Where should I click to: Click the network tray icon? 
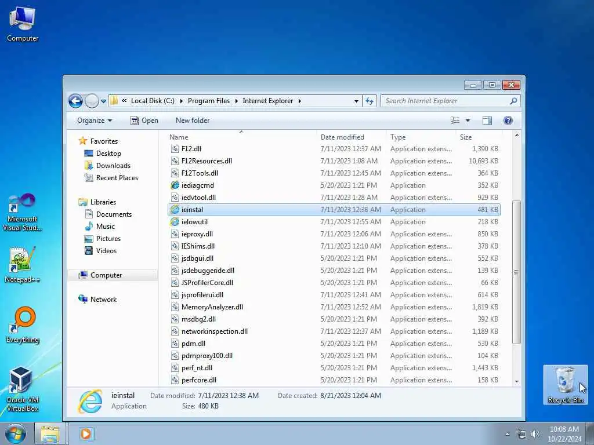pyautogui.click(x=521, y=434)
